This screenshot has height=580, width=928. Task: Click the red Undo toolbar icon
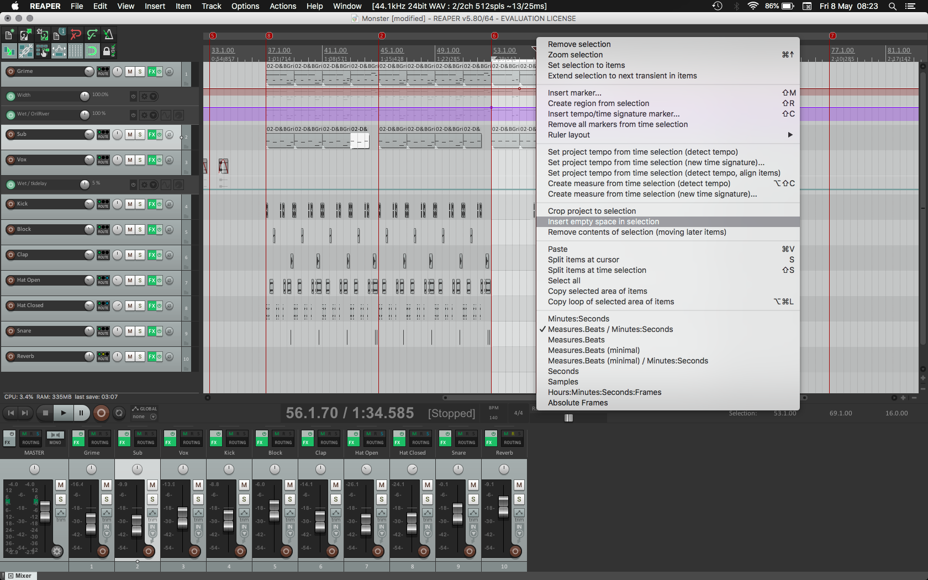76,35
